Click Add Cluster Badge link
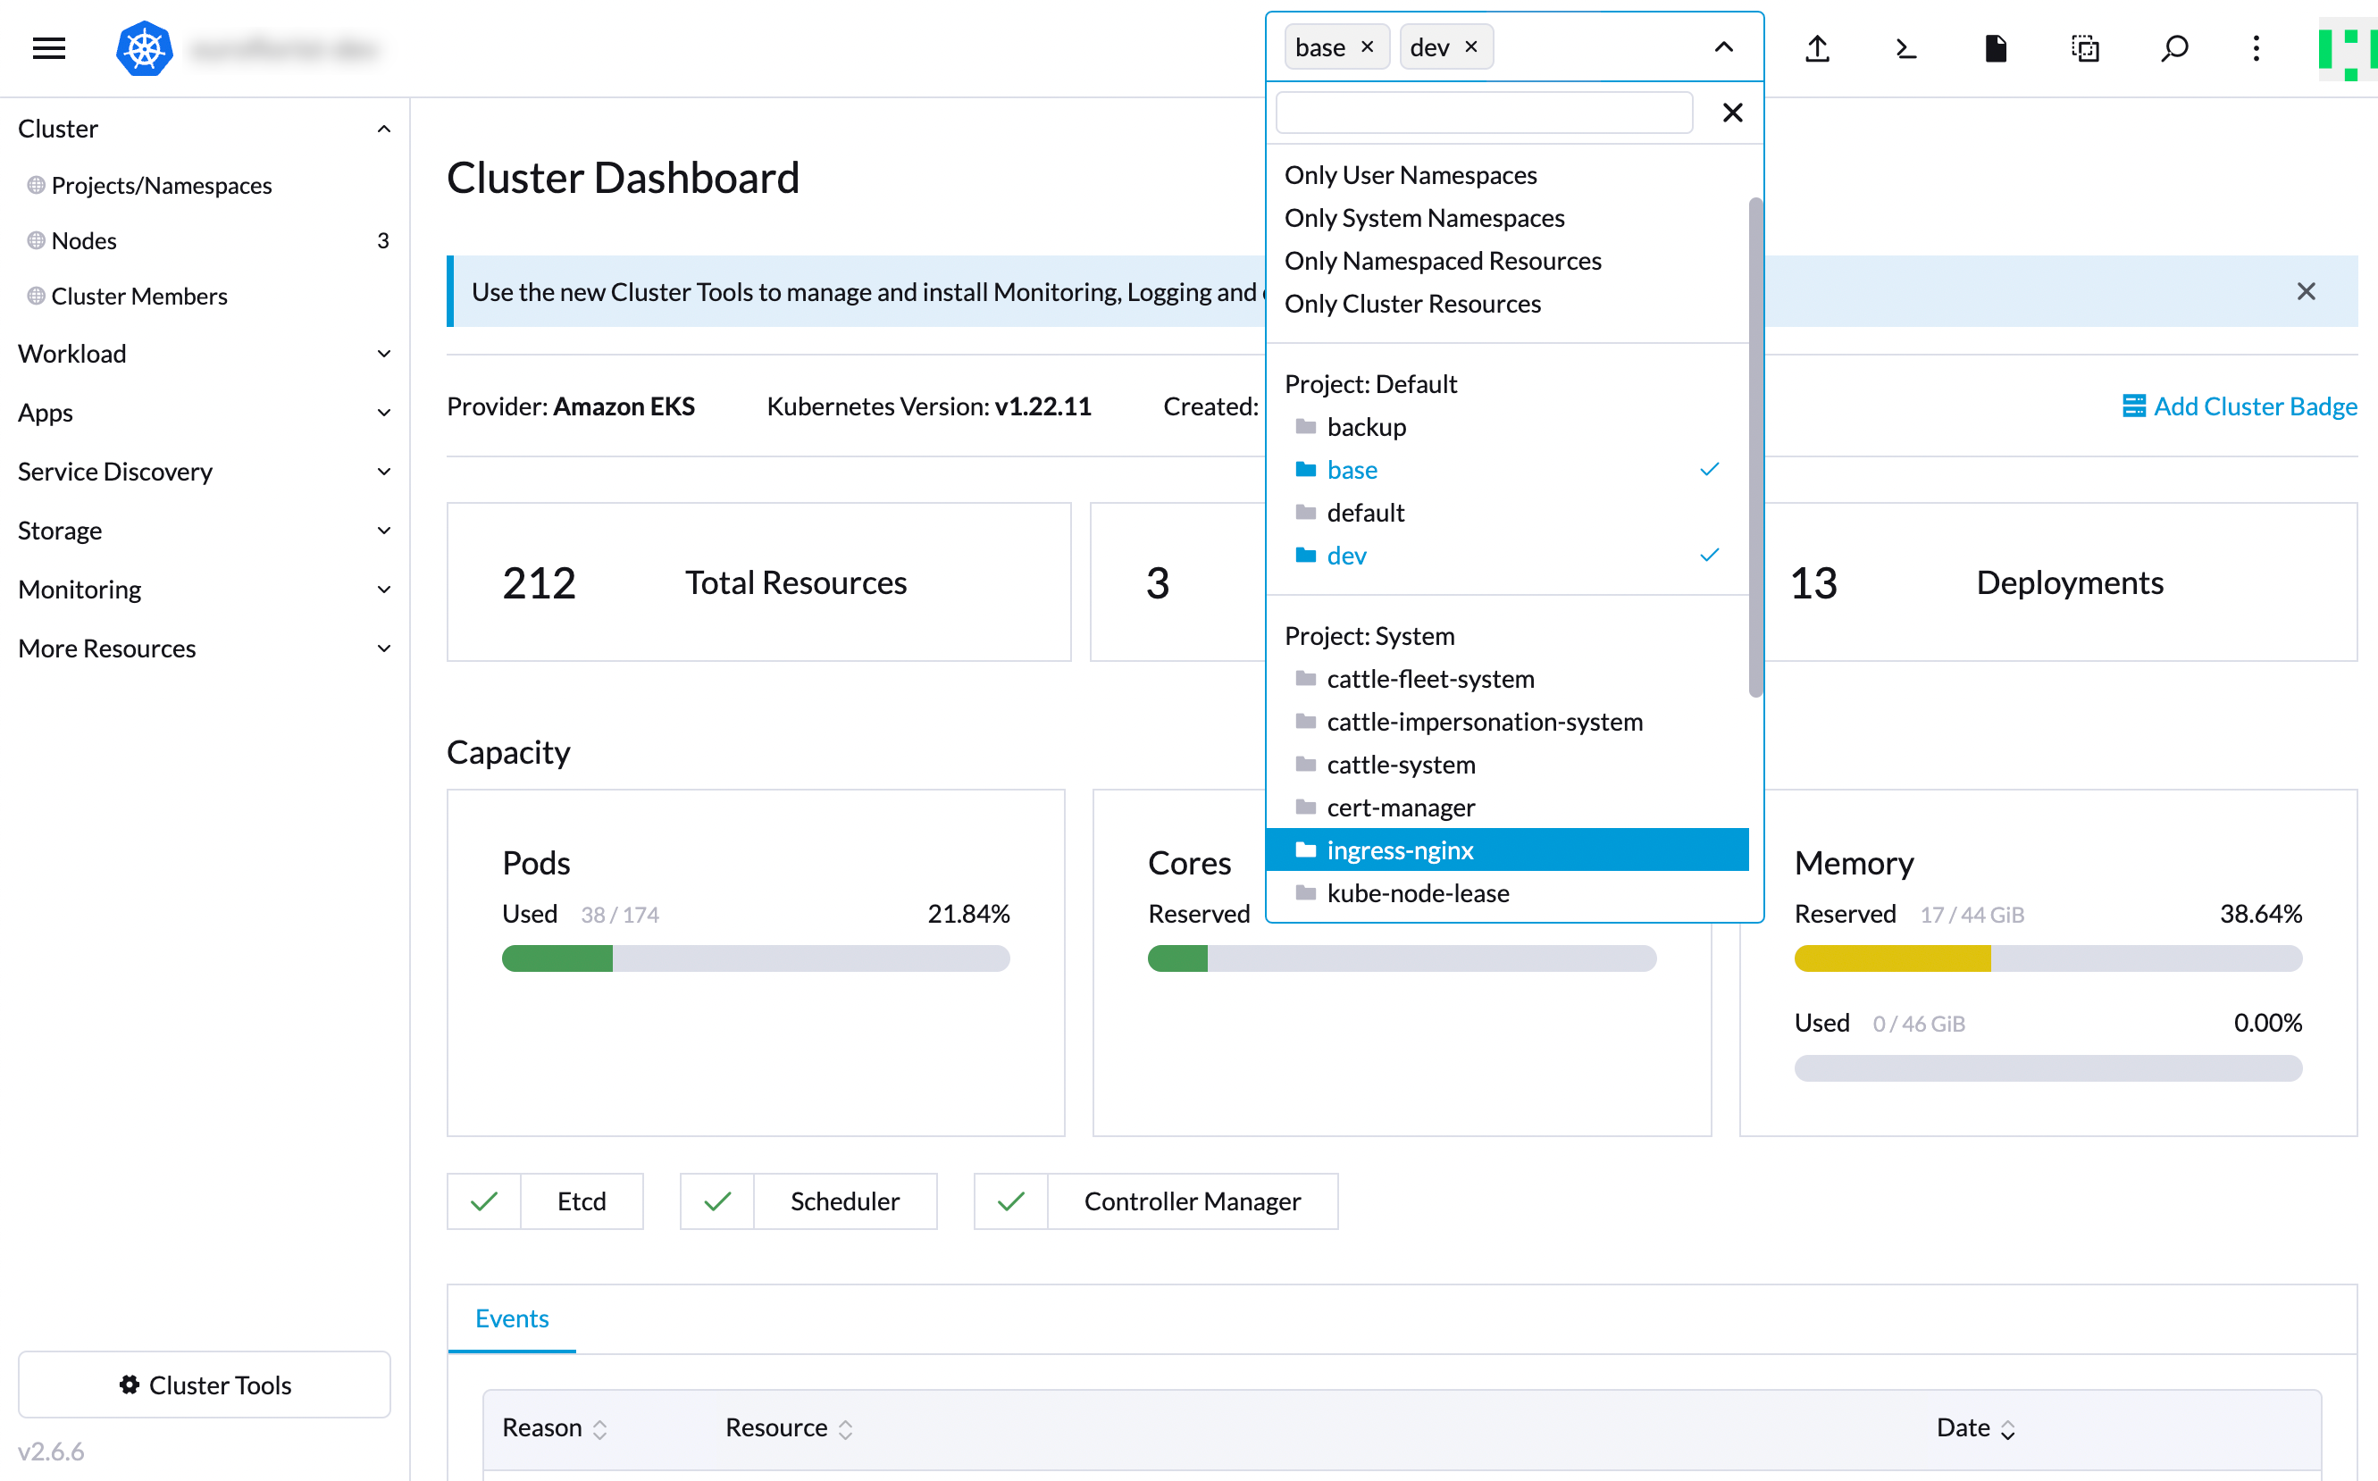The image size is (2378, 1481). [2237, 405]
